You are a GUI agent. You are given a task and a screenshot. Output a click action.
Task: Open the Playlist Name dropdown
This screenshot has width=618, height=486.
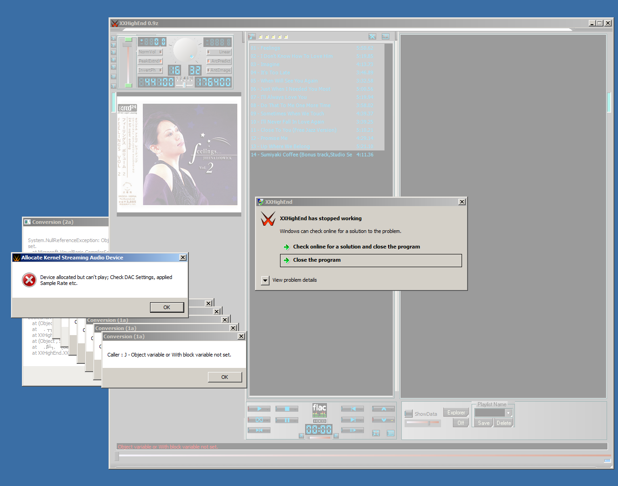[509, 413]
